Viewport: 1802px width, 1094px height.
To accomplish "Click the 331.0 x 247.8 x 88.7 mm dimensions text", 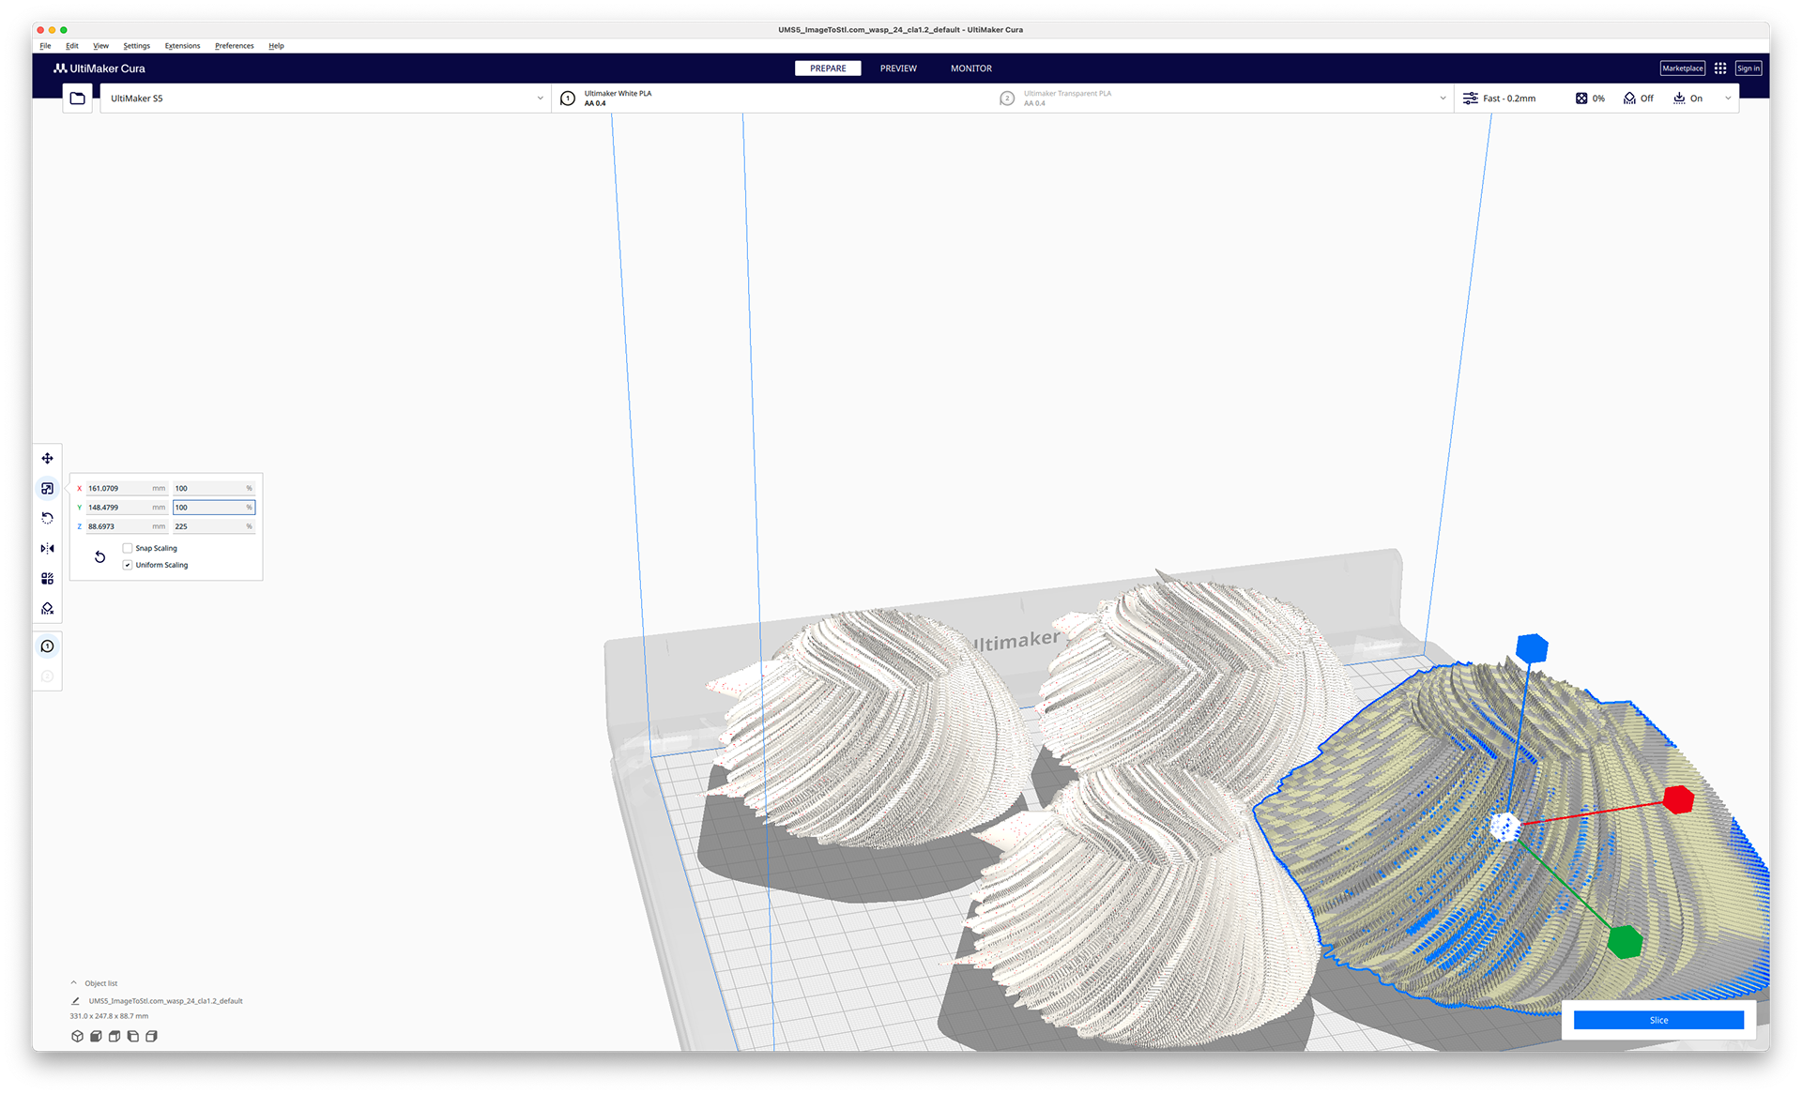I will pyautogui.click(x=109, y=1016).
